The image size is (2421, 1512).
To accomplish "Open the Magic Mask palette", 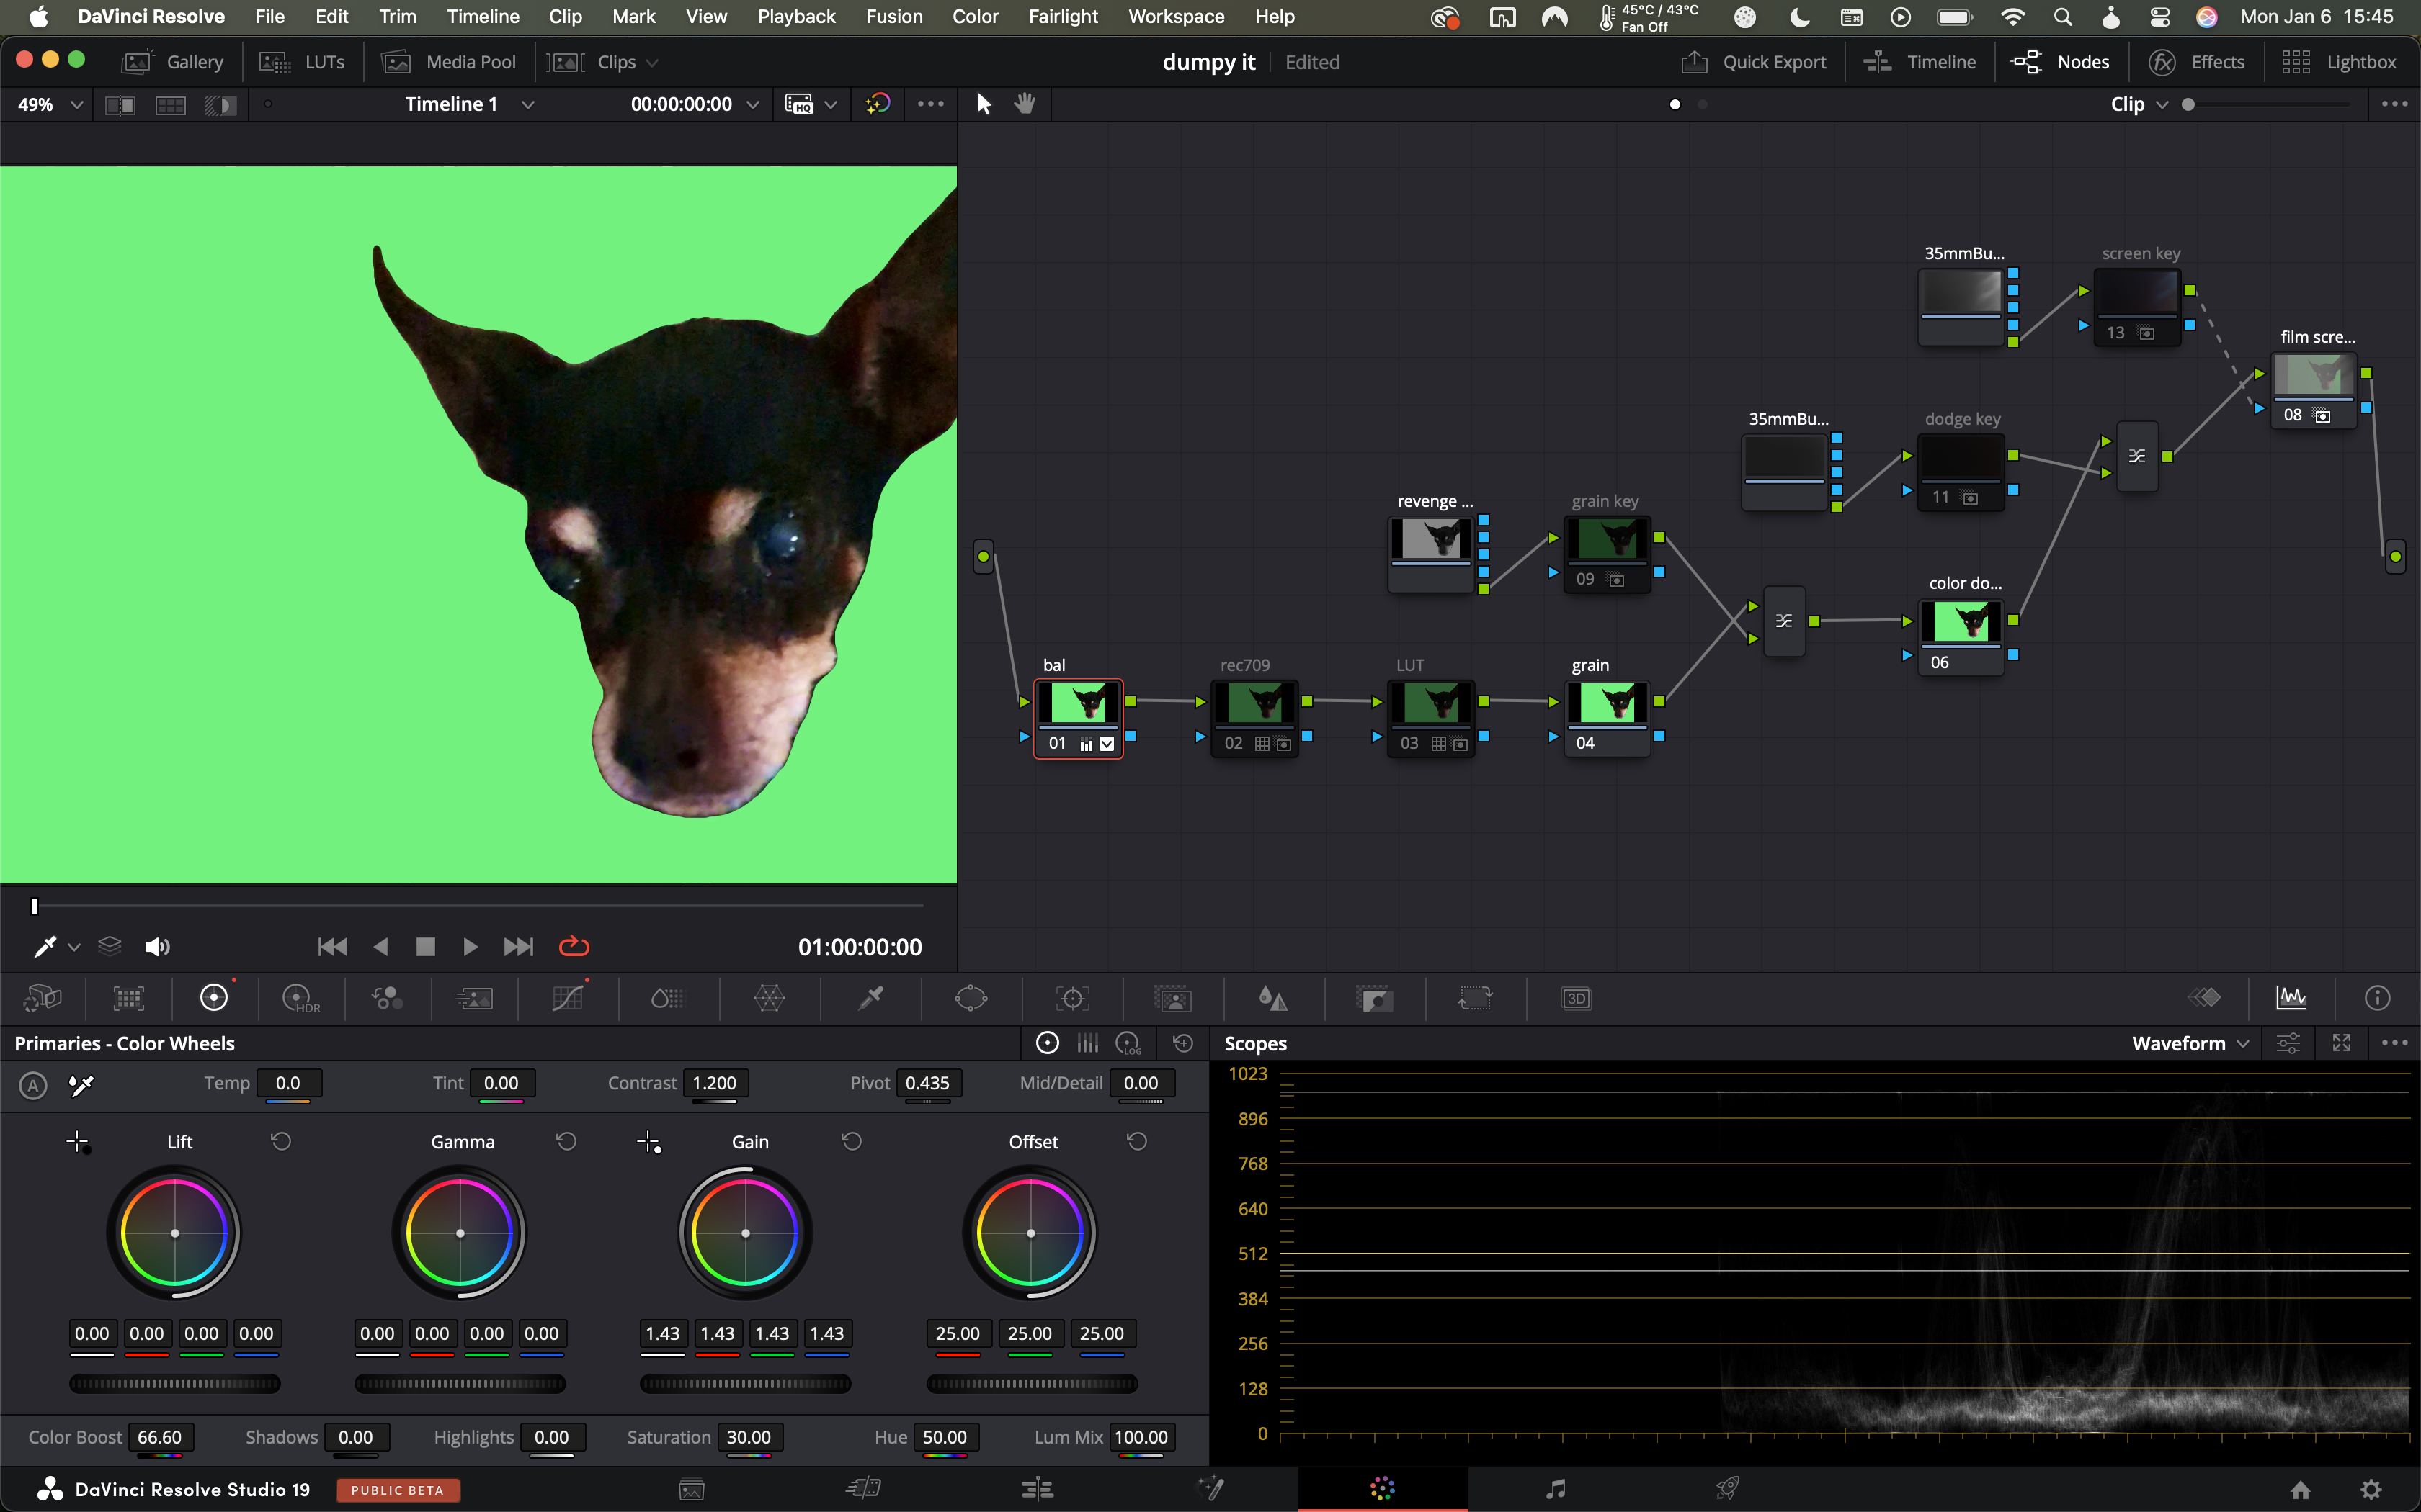I will point(1172,998).
